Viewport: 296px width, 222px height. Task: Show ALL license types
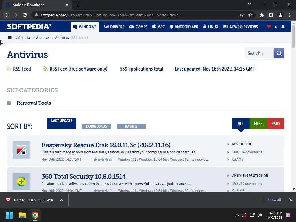click(x=241, y=124)
